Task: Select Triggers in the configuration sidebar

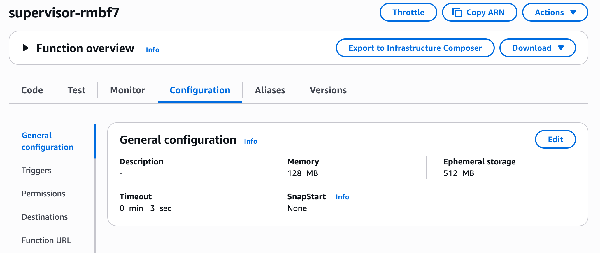Action: tap(36, 171)
